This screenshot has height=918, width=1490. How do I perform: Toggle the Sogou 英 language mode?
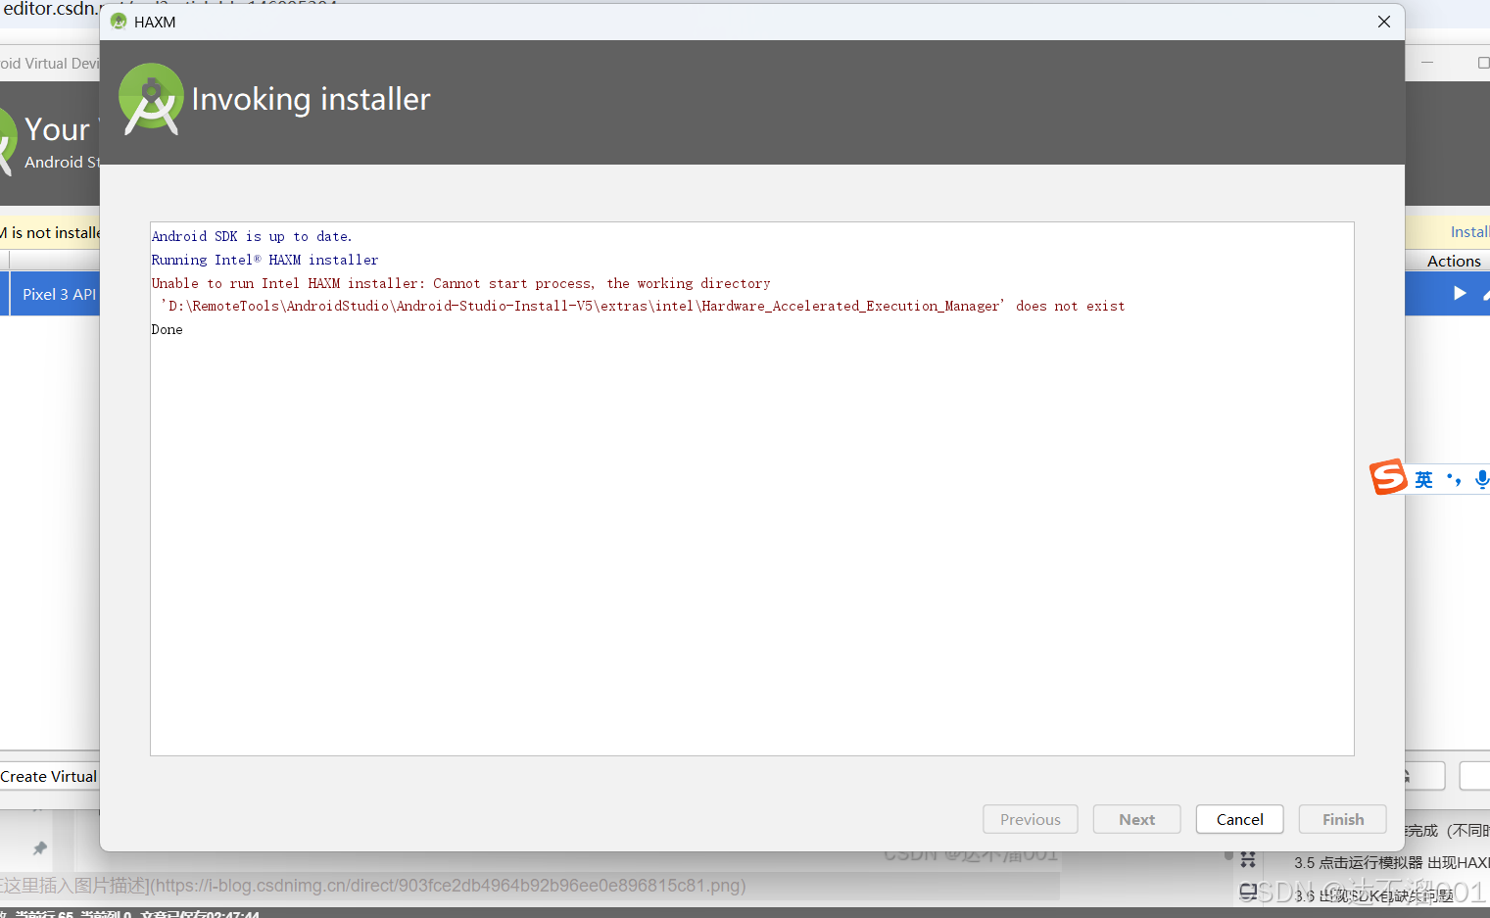tap(1423, 479)
